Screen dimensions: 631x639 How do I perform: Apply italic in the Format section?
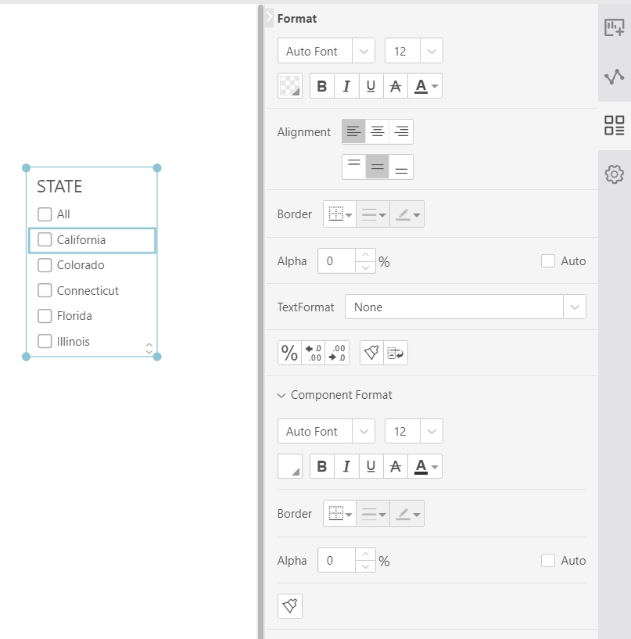pos(346,86)
